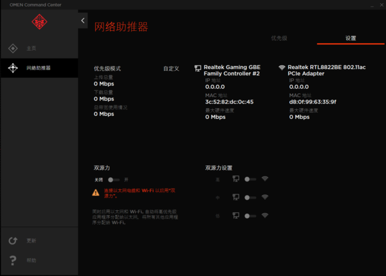
Task: Click MAC address d8:0f:99:63:35:9f
Action: click(x=313, y=102)
